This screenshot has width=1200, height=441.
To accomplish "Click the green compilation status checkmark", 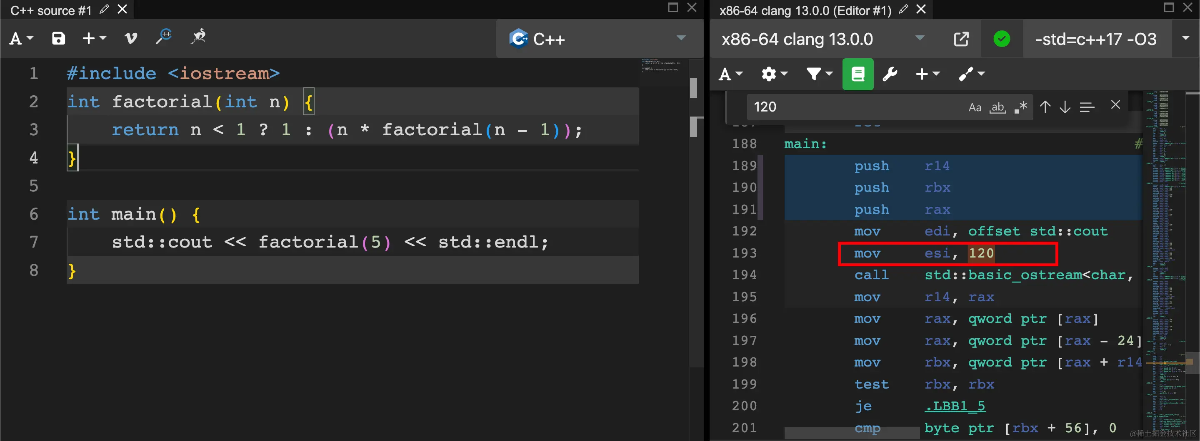I will coord(1002,39).
